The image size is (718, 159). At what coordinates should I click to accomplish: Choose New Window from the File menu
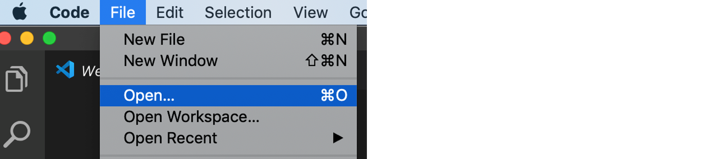(x=228, y=61)
